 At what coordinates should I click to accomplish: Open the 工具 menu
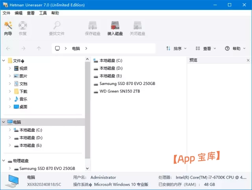[43, 13]
